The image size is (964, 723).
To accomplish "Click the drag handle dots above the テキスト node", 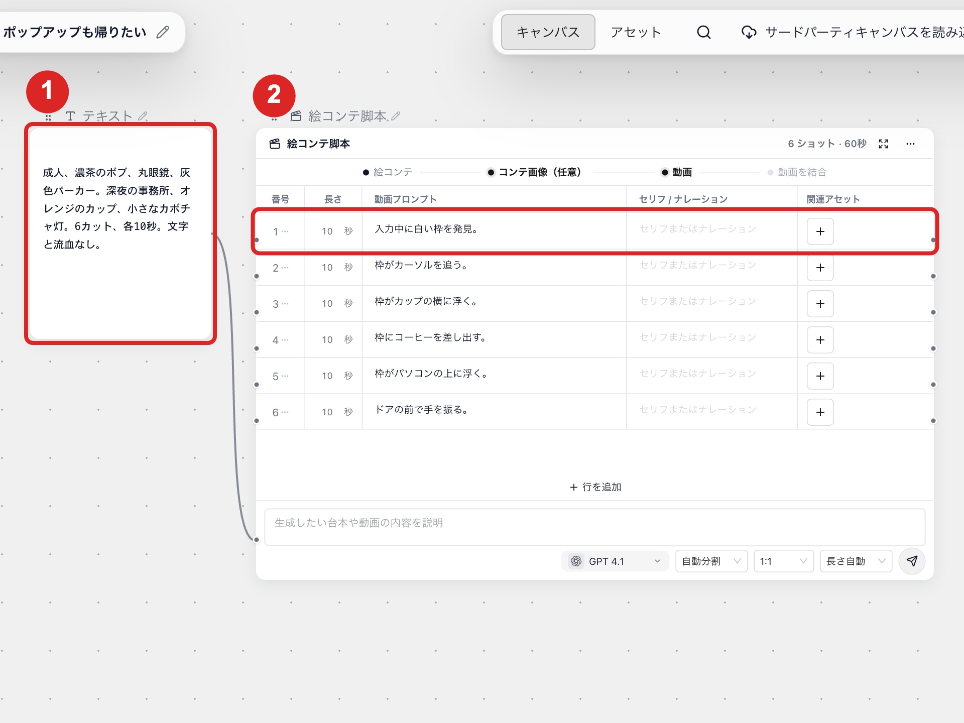I will tap(48, 118).
